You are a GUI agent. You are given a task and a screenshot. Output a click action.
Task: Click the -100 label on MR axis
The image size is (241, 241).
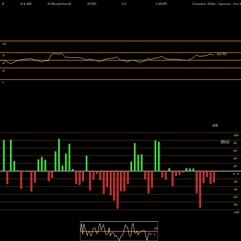point(236,213)
